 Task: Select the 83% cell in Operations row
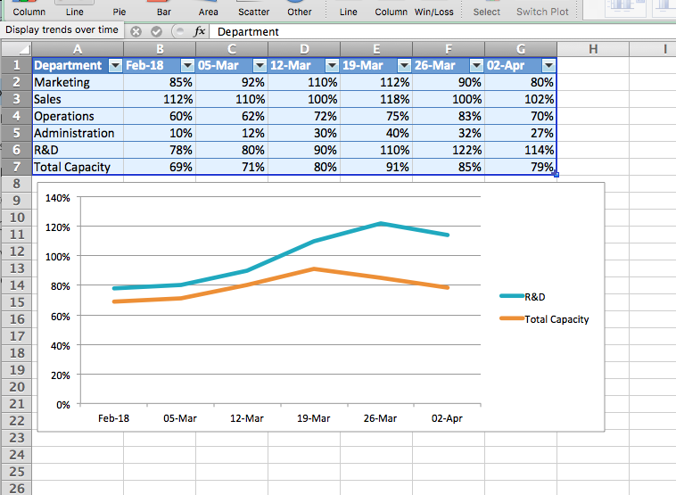[449, 116]
